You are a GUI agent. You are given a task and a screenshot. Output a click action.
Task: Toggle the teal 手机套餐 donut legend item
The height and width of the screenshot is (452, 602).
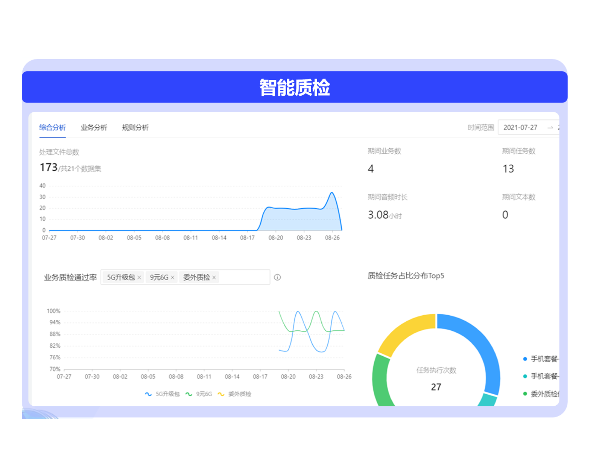(x=541, y=376)
